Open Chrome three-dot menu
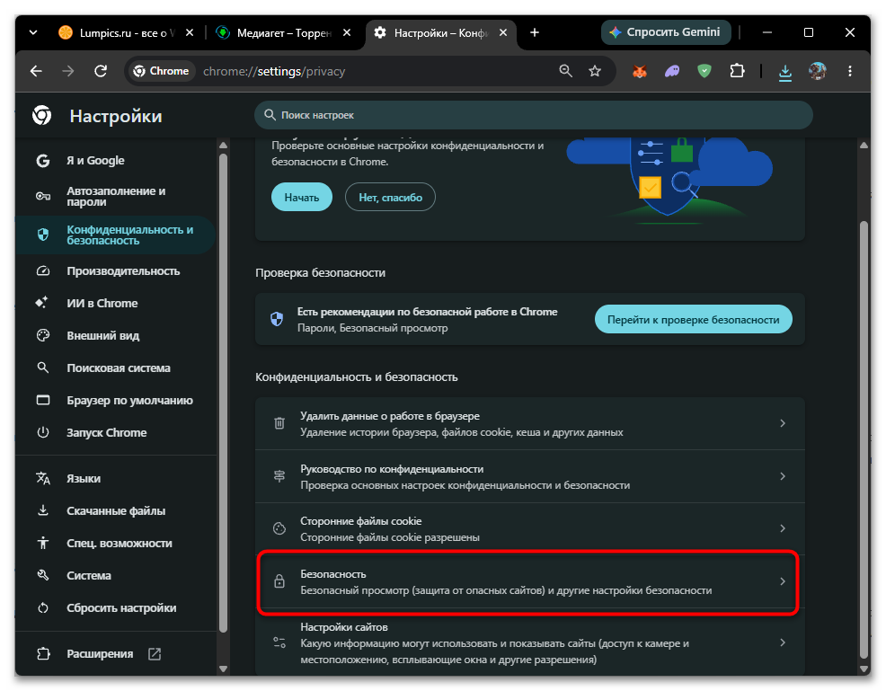The image size is (886, 691). coord(850,71)
